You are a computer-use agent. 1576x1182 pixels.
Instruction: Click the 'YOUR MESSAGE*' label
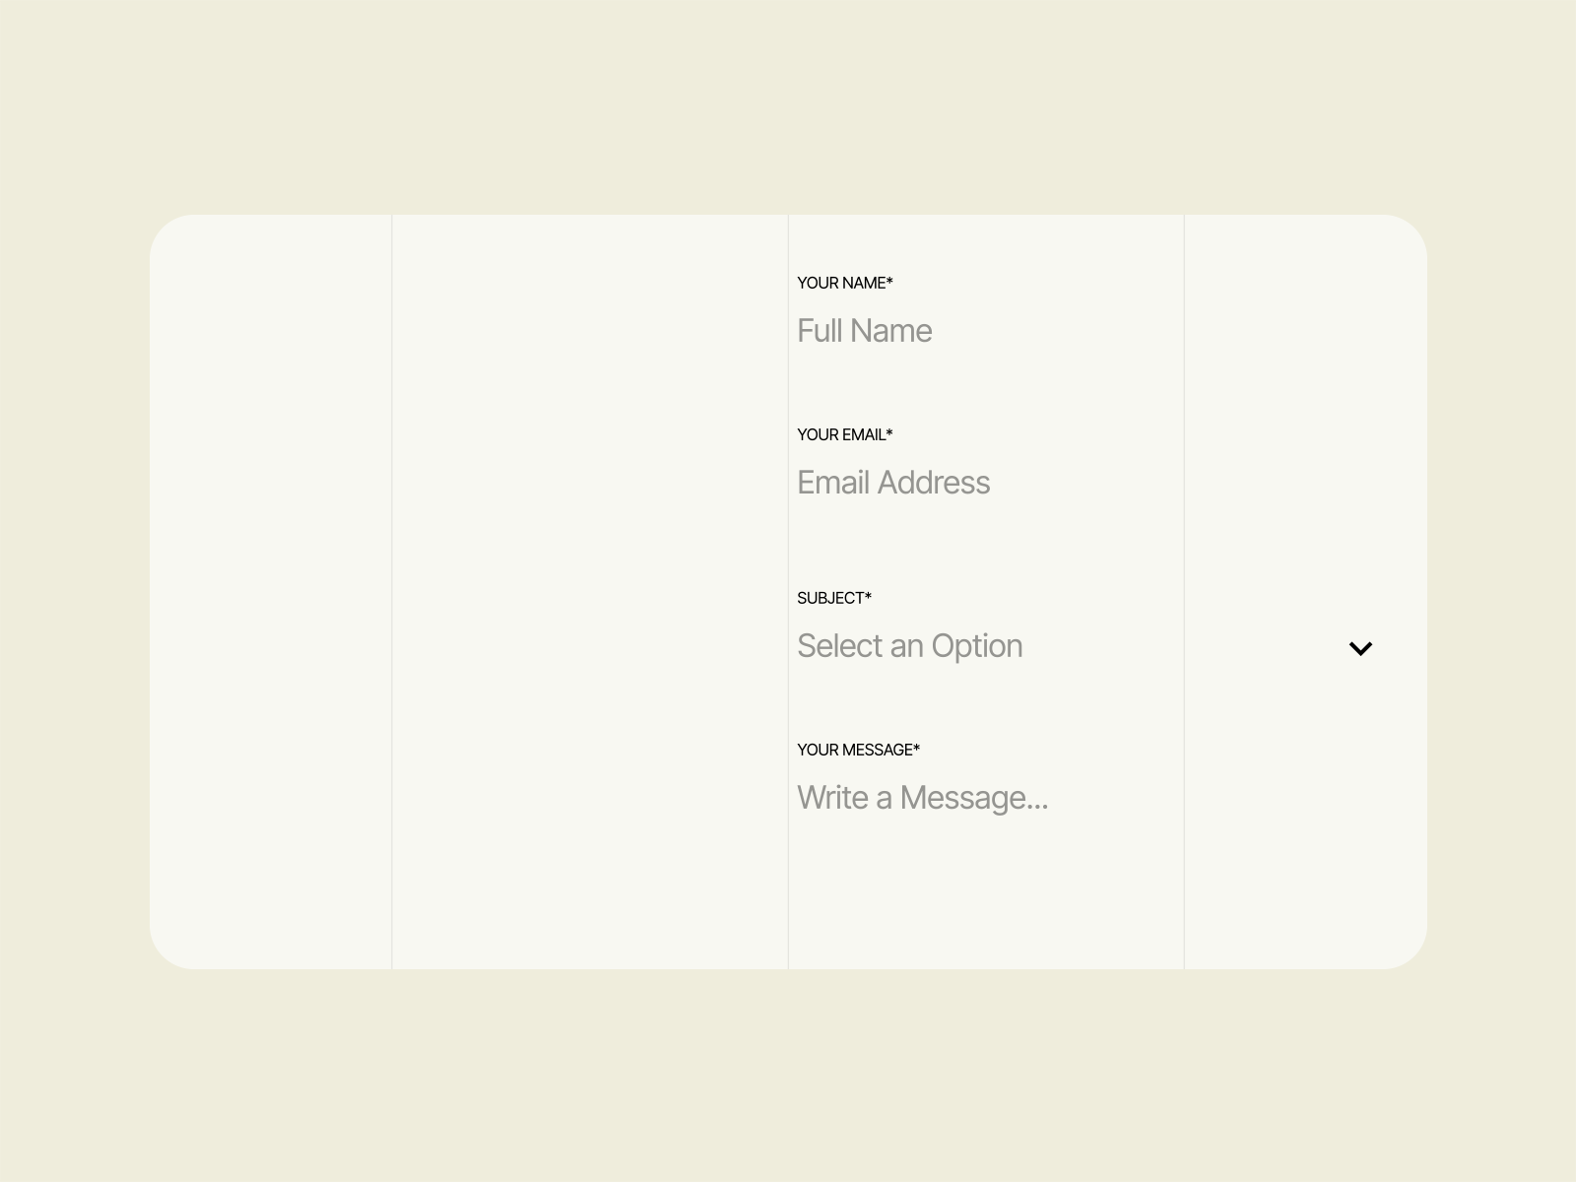tap(857, 750)
